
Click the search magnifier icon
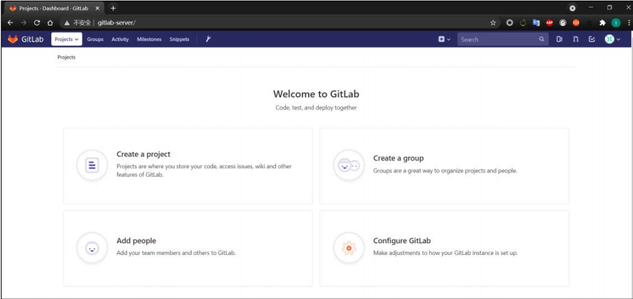pos(541,40)
